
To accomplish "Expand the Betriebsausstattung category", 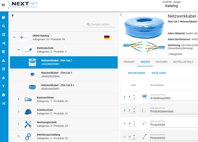I will pyautogui.click(x=18, y=136).
